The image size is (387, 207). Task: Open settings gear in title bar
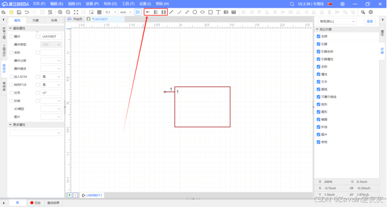(x=342, y=4)
